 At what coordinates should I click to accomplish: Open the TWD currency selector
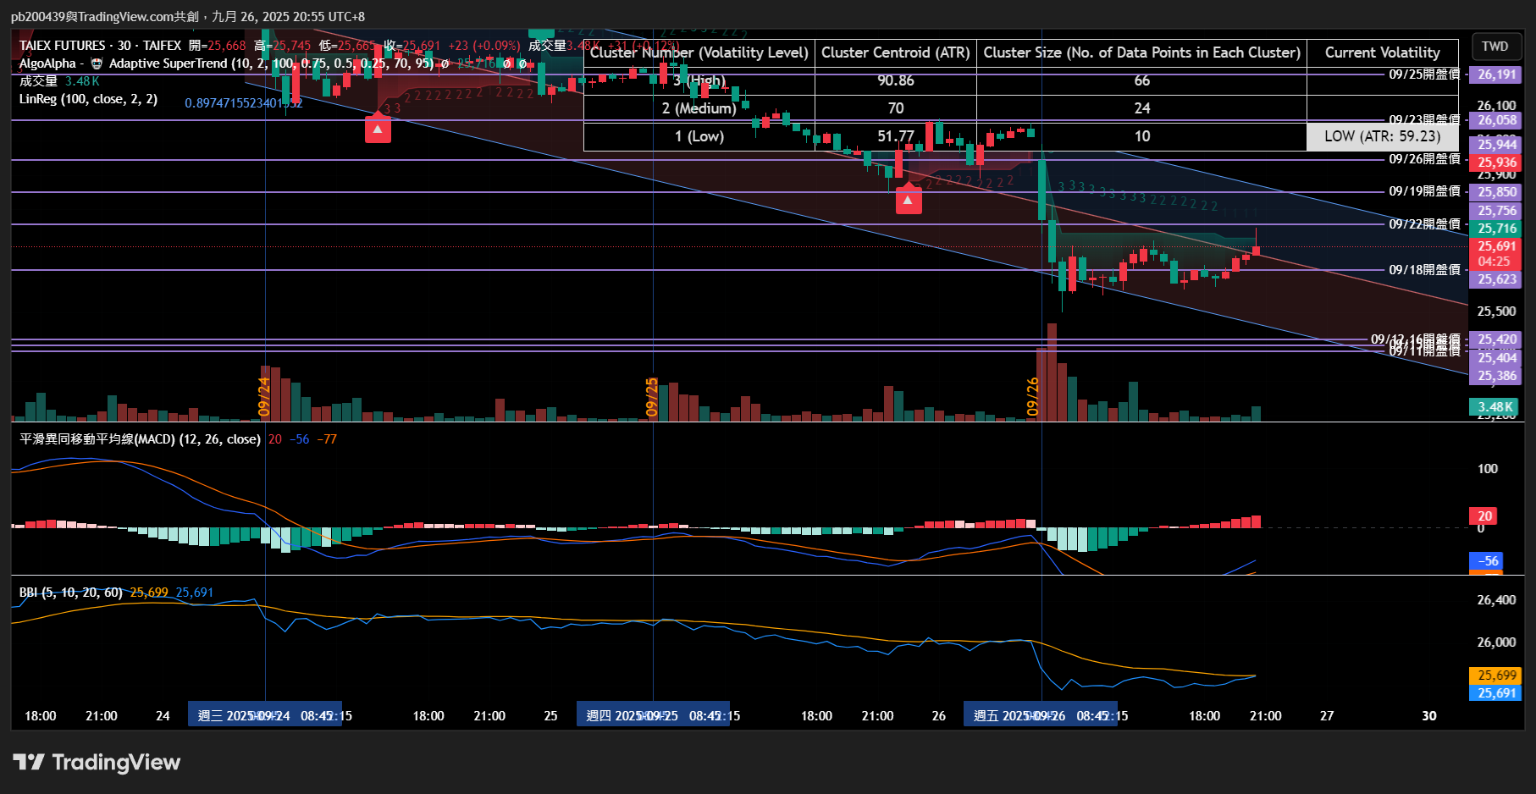[1495, 47]
